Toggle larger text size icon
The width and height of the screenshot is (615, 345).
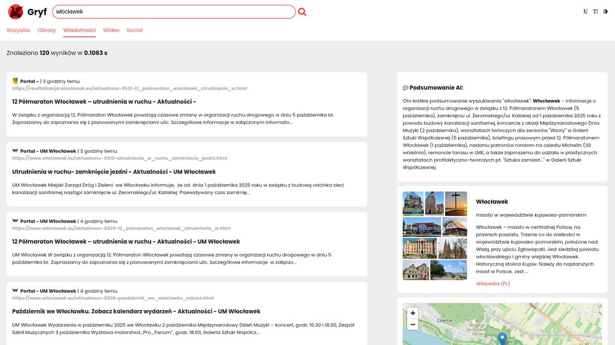coord(595,11)
